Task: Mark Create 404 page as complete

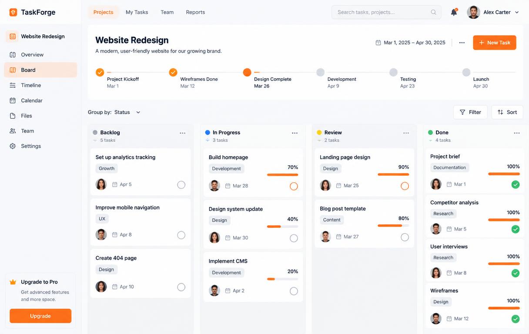Action: [181, 287]
